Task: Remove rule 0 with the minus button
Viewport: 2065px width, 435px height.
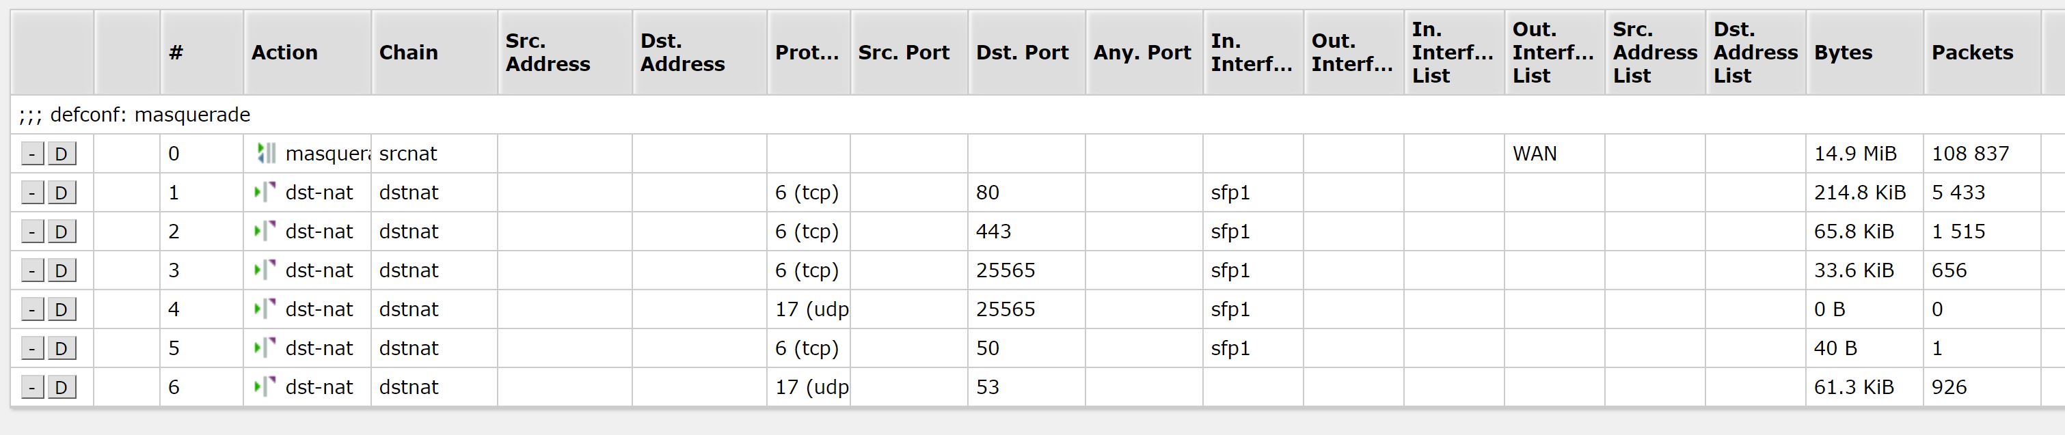Action: [x=32, y=154]
